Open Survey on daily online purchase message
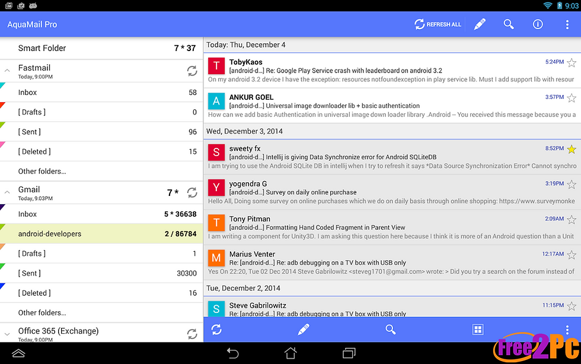 [392, 192]
